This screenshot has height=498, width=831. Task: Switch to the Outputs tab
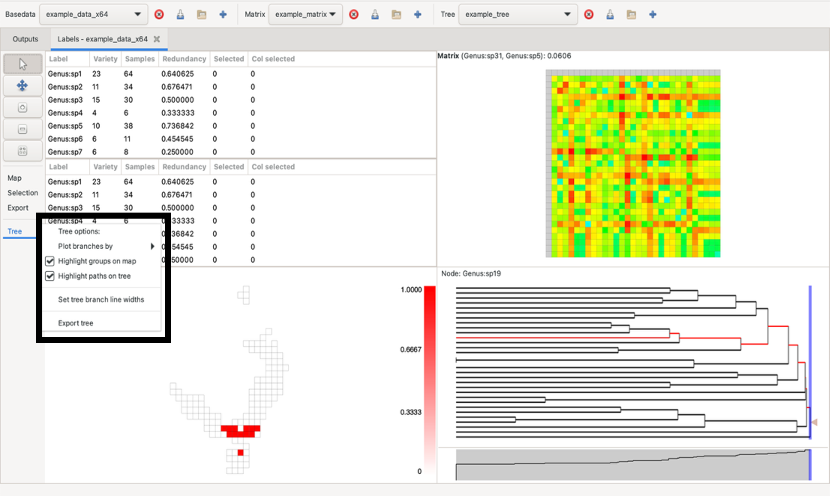[25, 39]
